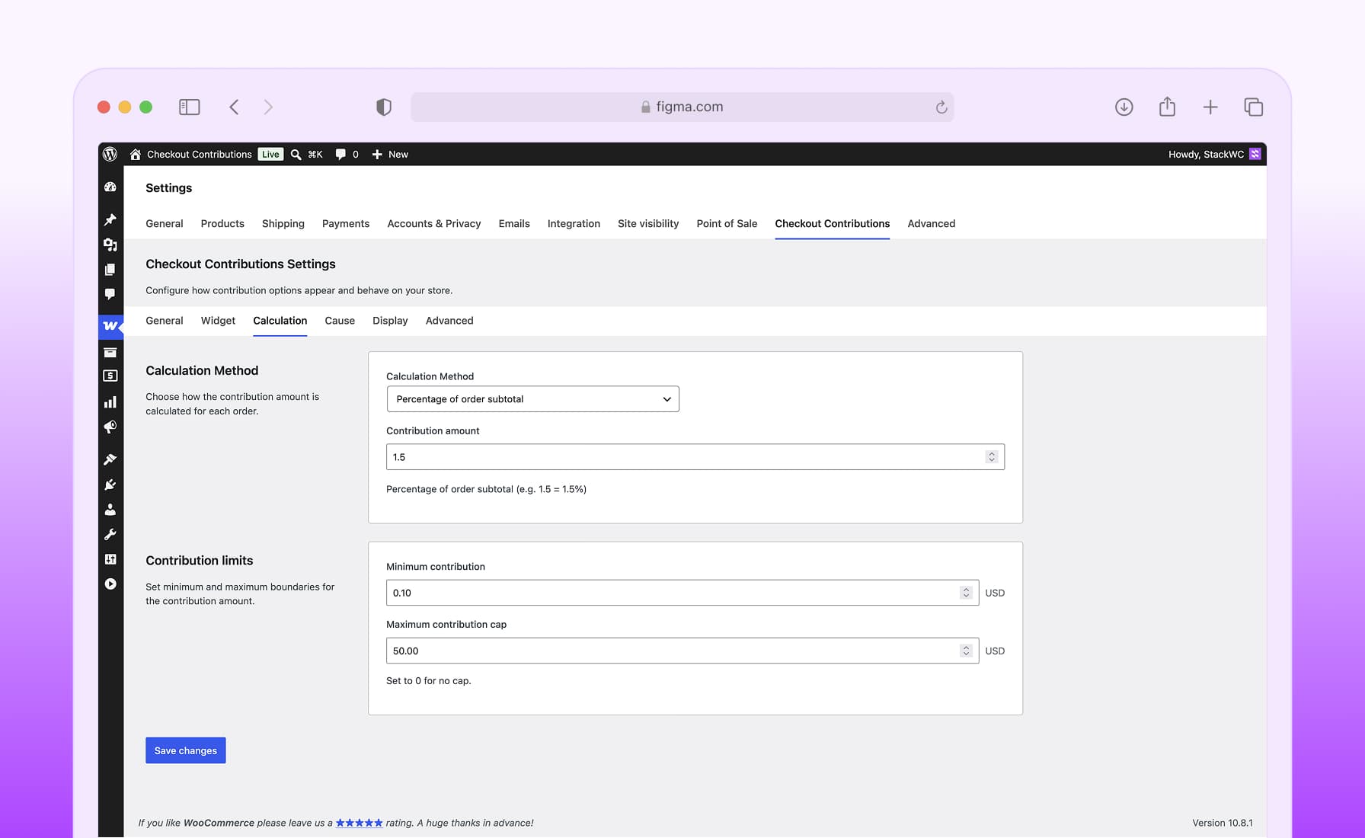Open the Point of Sale tab
This screenshot has height=838, width=1365.
(727, 224)
